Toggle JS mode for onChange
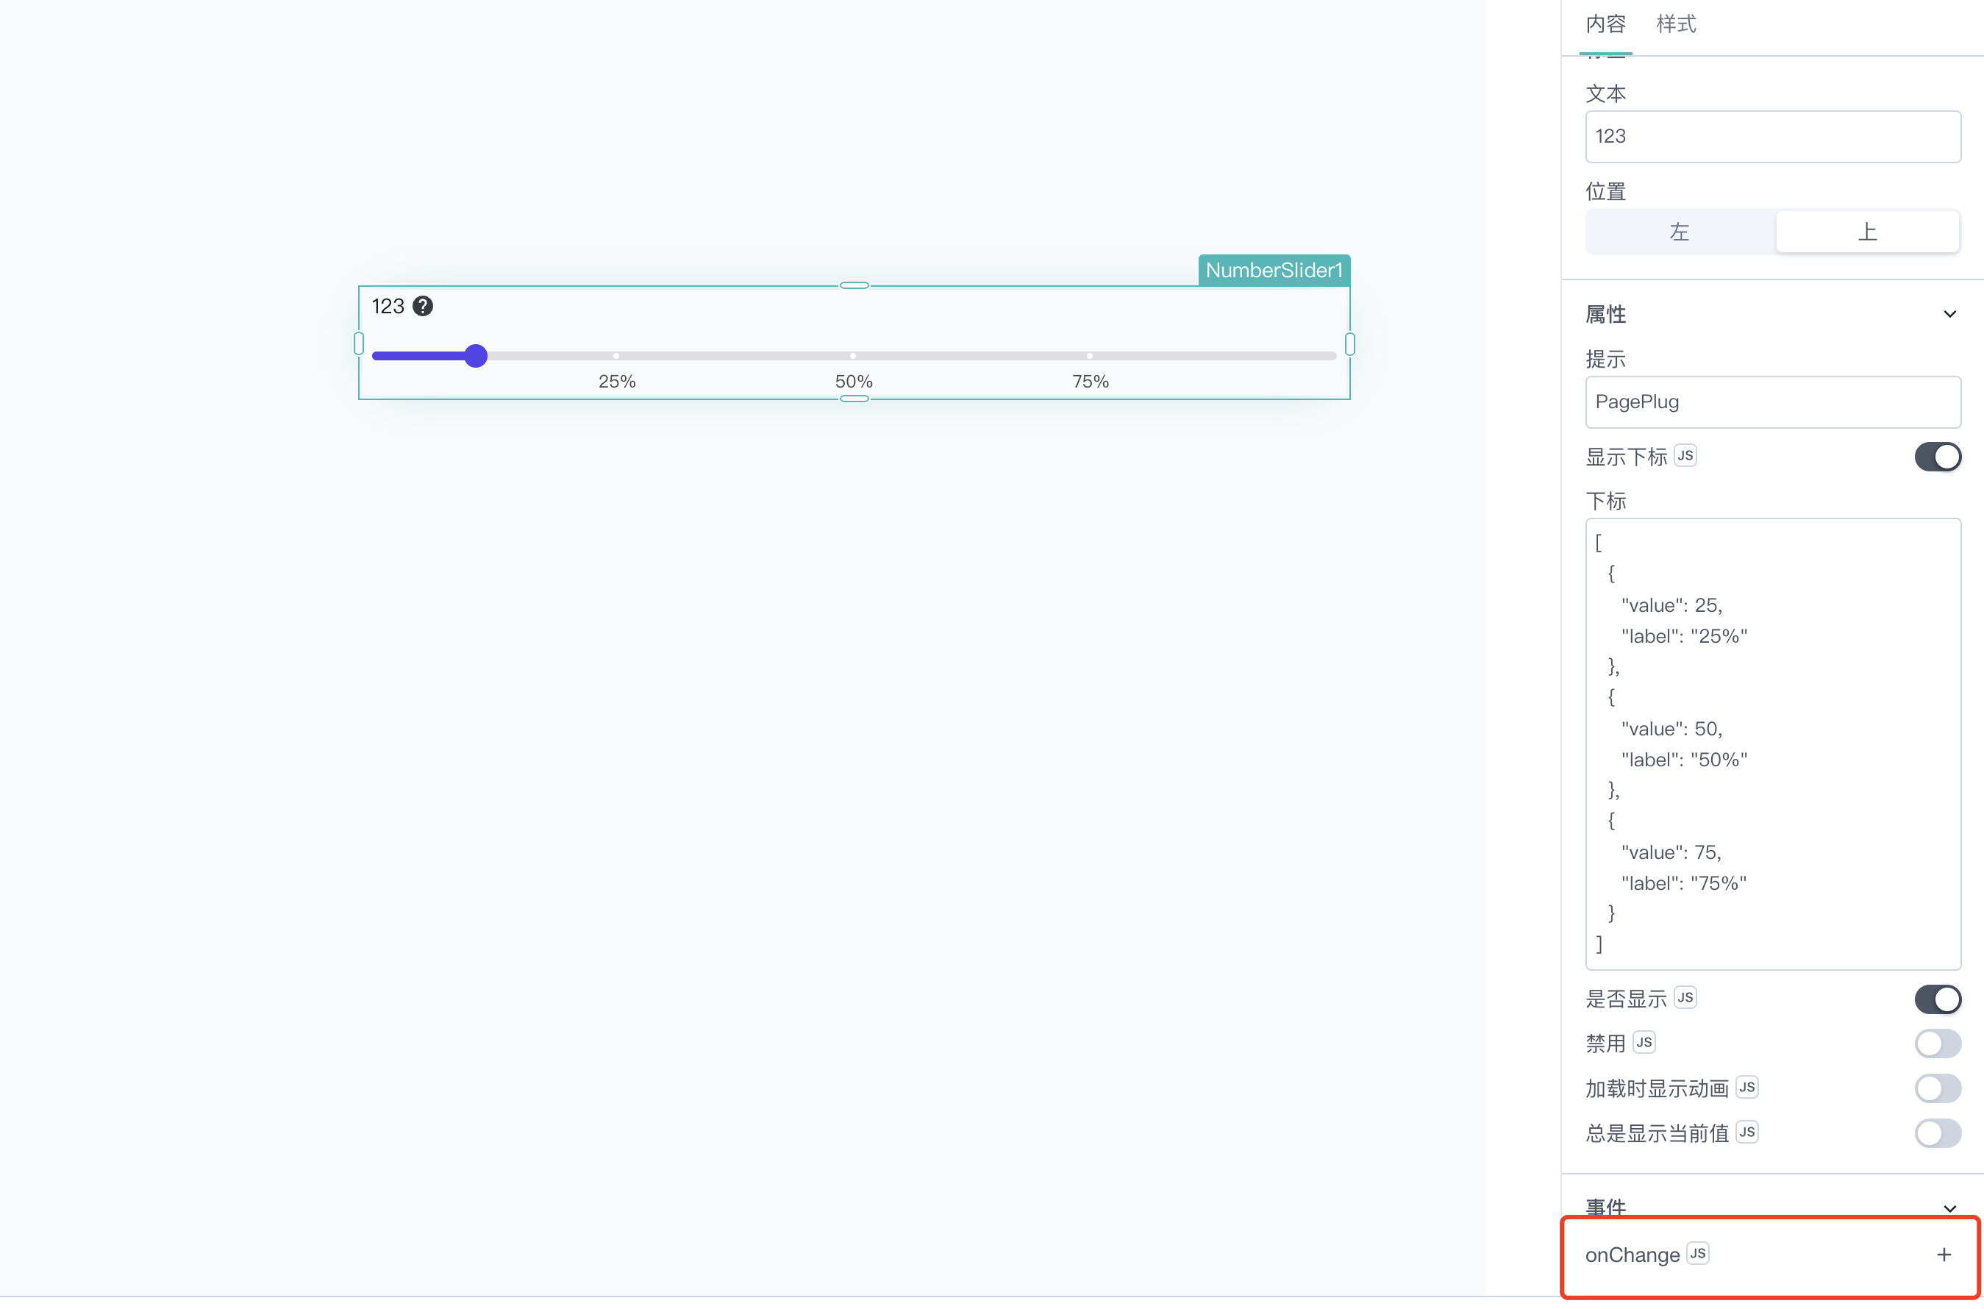1984x1309 pixels. pos(1697,1253)
